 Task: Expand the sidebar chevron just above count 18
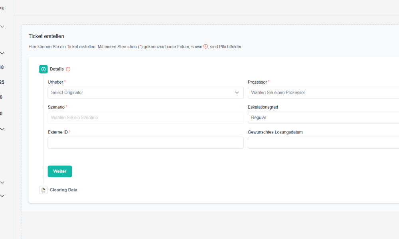click(x=2, y=53)
